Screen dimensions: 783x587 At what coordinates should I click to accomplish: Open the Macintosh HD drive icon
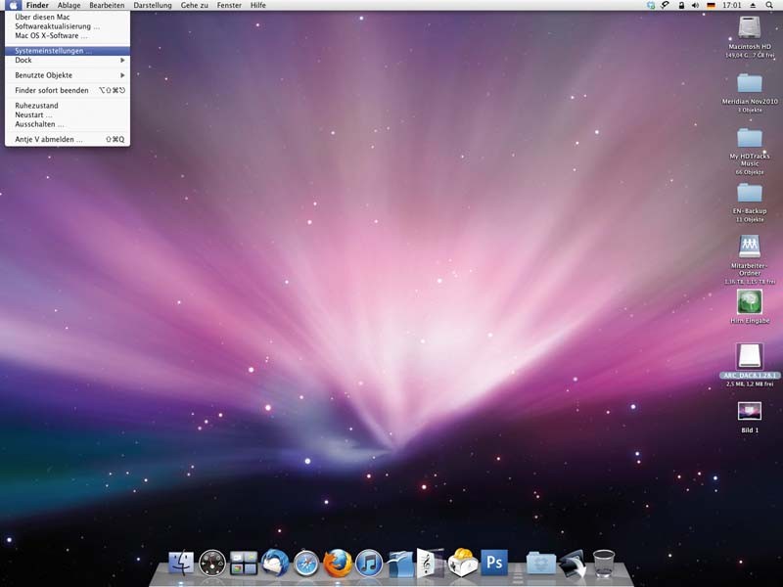(x=750, y=28)
